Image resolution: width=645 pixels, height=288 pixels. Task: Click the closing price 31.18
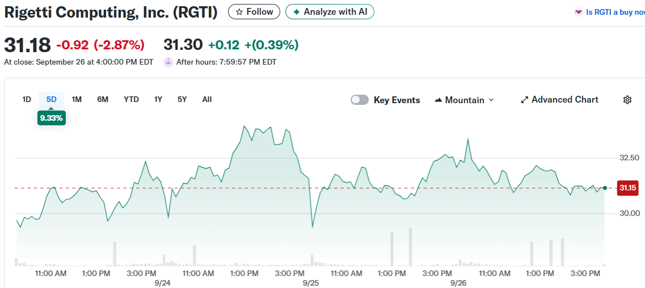[x=28, y=44]
